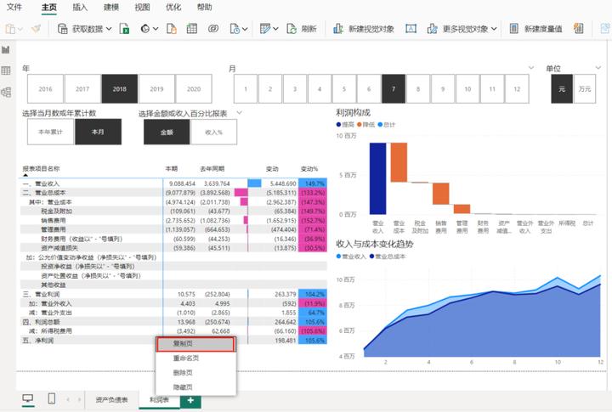Select the 金额 amount option
Image resolution: width=612 pixels, height=412 pixels.
(167, 133)
